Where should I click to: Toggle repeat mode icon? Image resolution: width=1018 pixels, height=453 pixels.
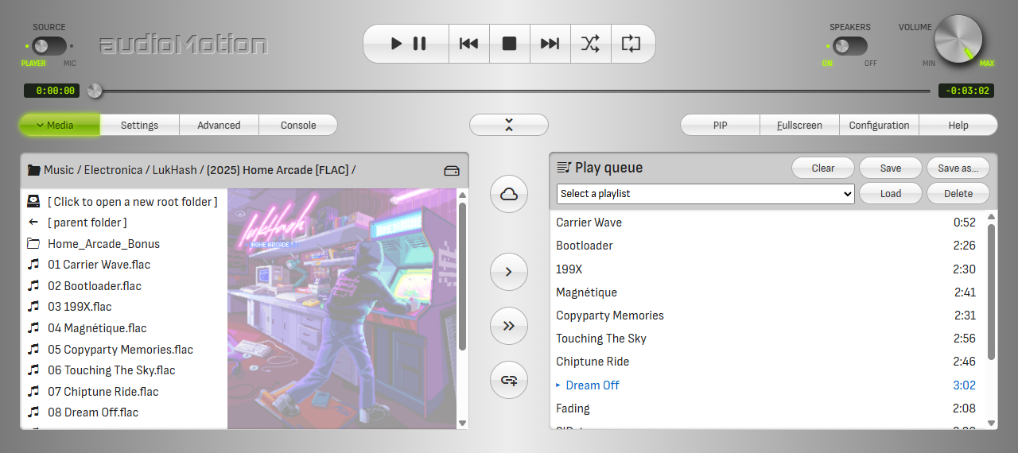(x=631, y=44)
